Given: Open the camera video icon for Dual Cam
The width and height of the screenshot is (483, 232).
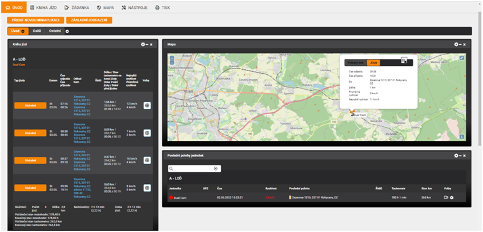Looking at the screenshot, I should pos(446,197).
